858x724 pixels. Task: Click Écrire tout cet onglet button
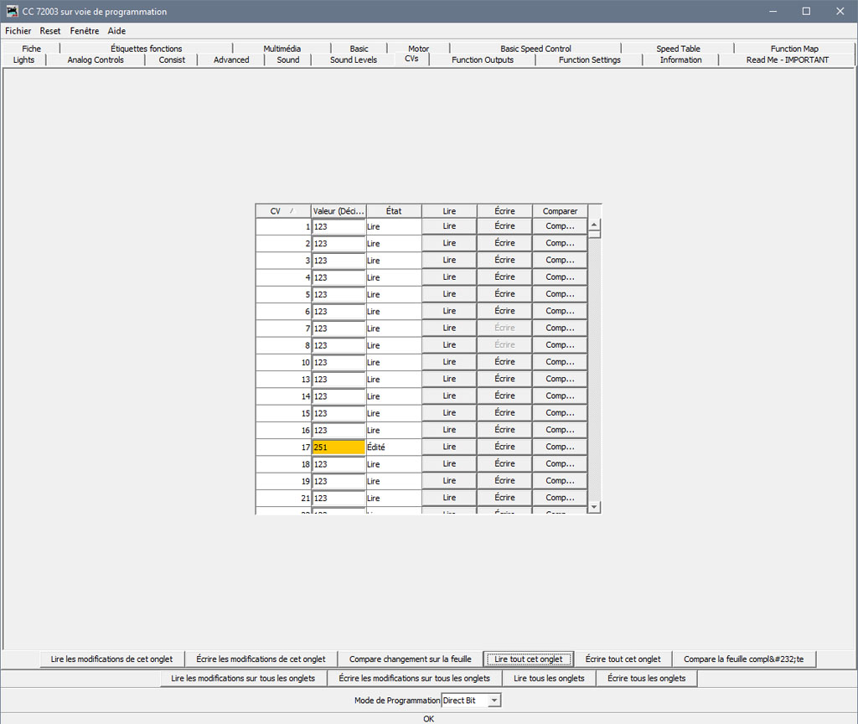point(623,659)
